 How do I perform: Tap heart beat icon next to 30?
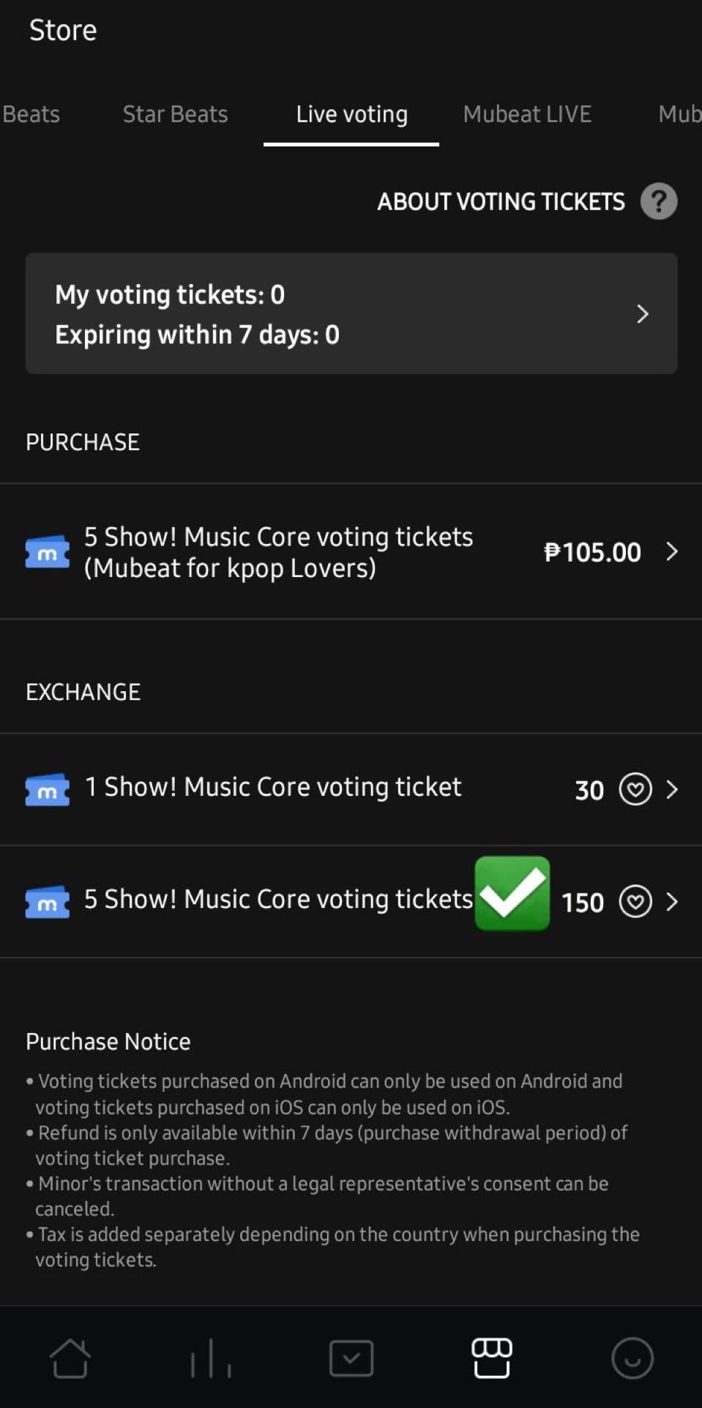pos(635,789)
